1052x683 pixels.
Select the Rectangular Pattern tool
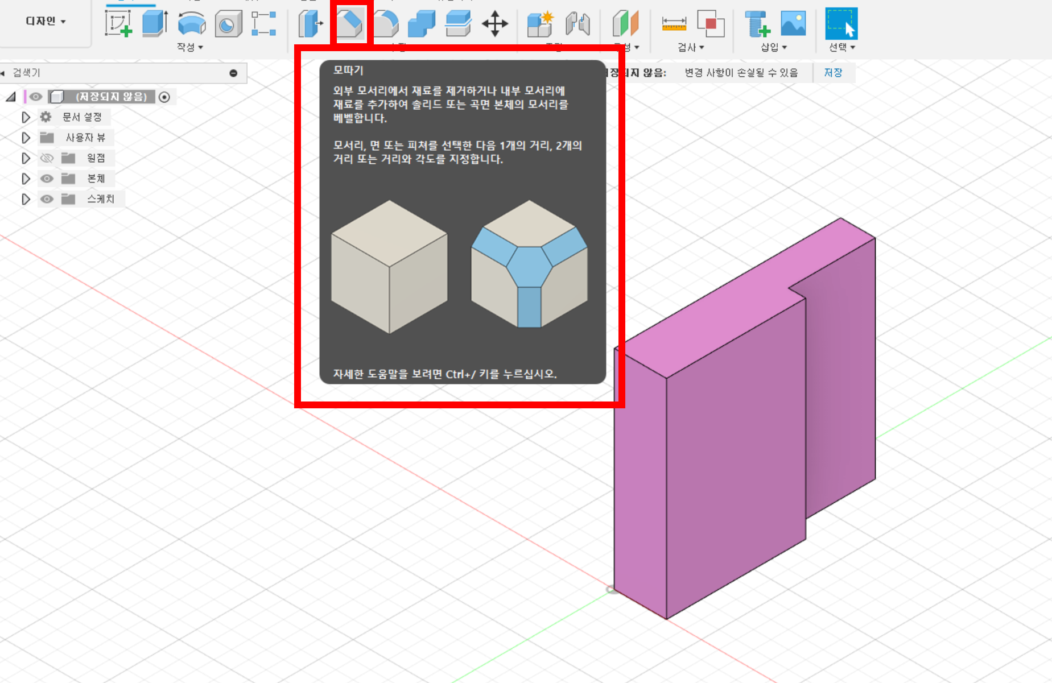click(264, 24)
